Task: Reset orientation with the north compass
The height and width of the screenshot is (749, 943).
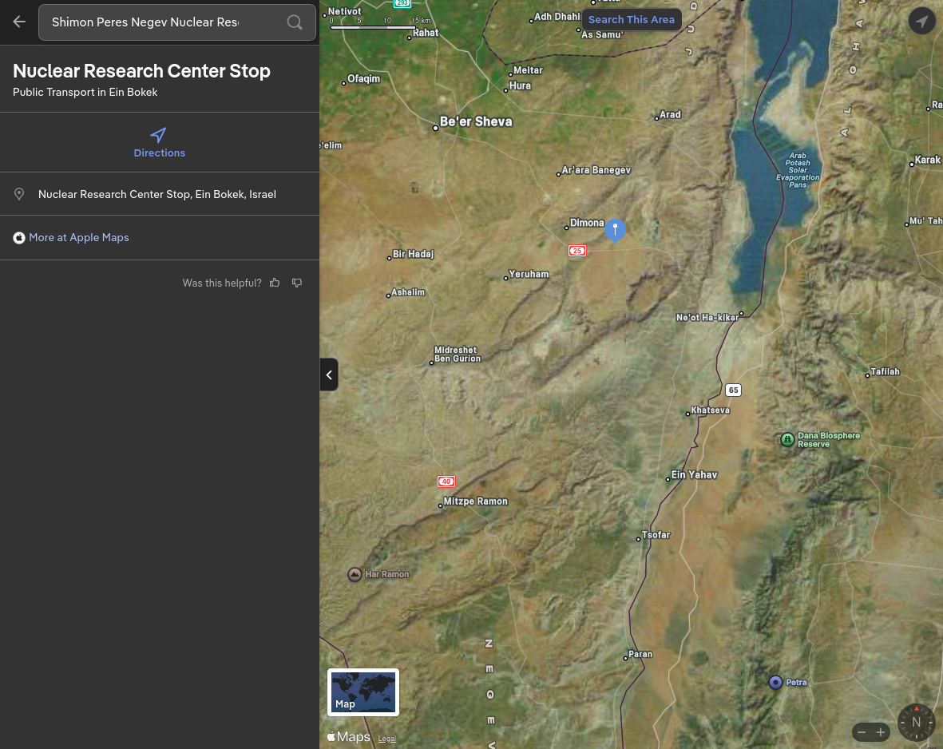Action: click(x=916, y=722)
